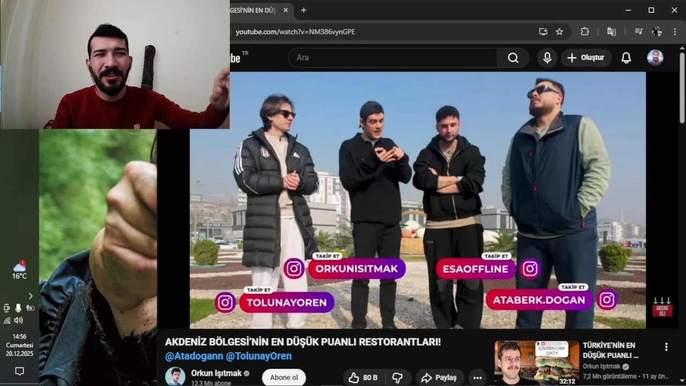Click the Paylaş share button
The width and height of the screenshot is (686, 386).
pyautogui.click(x=439, y=378)
